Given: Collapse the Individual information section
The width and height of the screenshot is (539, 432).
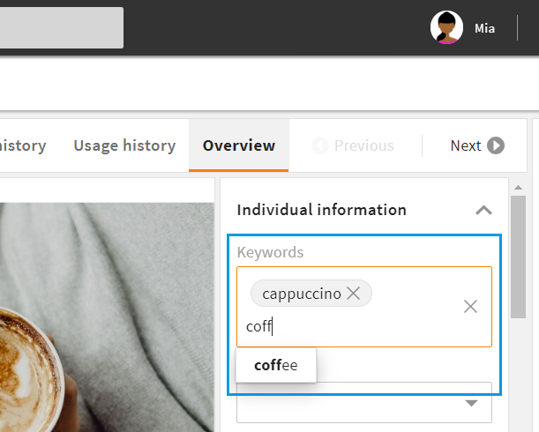Looking at the screenshot, I should click(483, 210).
